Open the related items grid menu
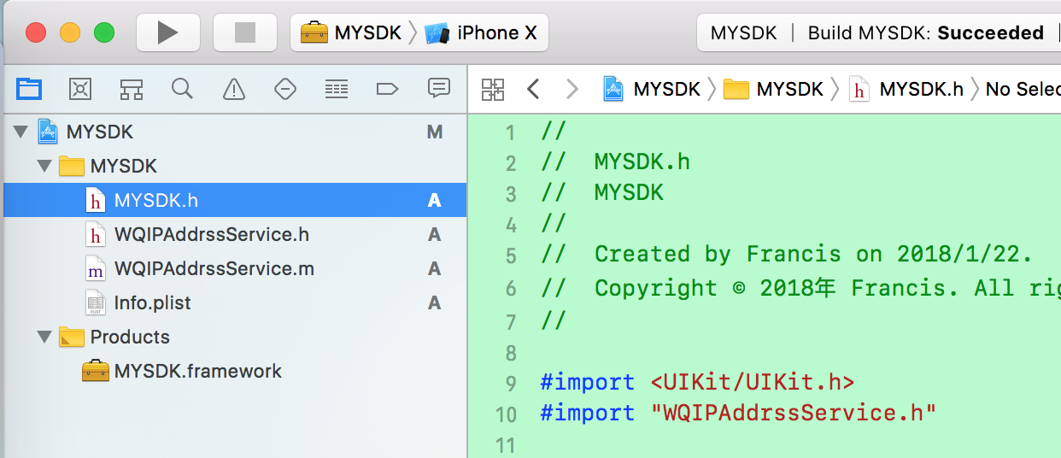This screenshot has width=1061, height=458. pos(493,88)
